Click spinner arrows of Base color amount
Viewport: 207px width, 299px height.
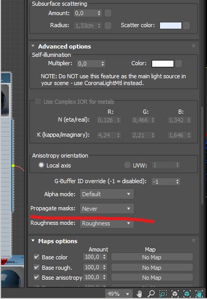pos(104,257)
